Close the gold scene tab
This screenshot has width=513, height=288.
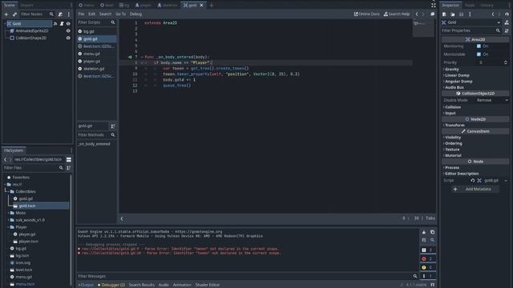[x=201, y=6]
